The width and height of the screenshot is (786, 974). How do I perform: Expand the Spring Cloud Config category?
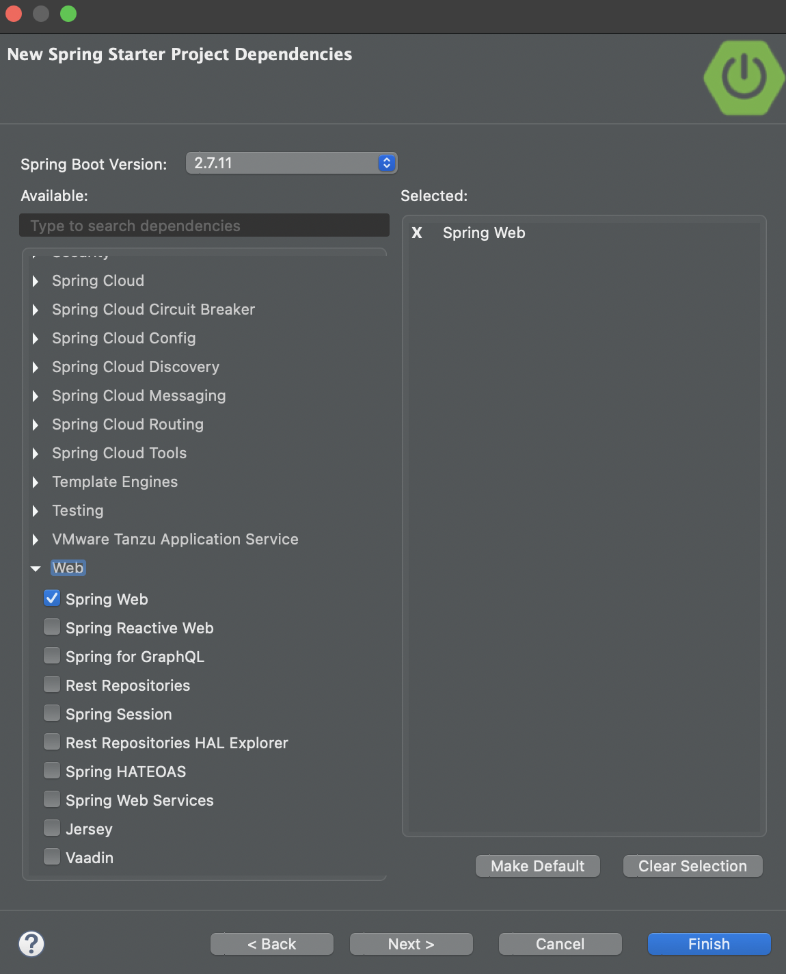(x=36, y=339)
